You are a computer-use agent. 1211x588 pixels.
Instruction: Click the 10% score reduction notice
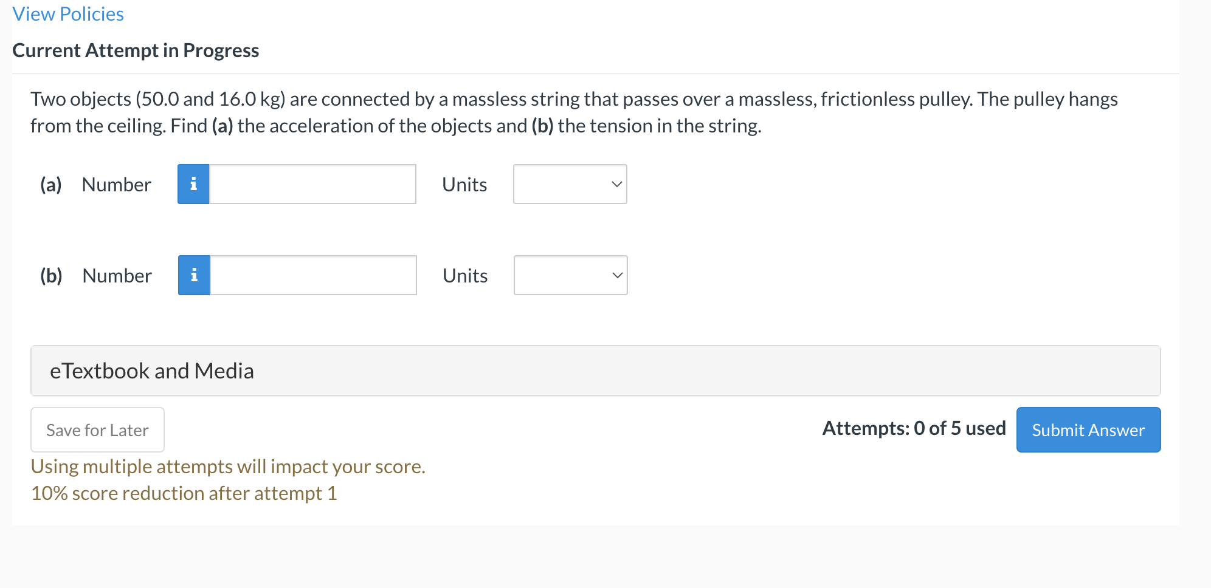click(x=184, y=493)
